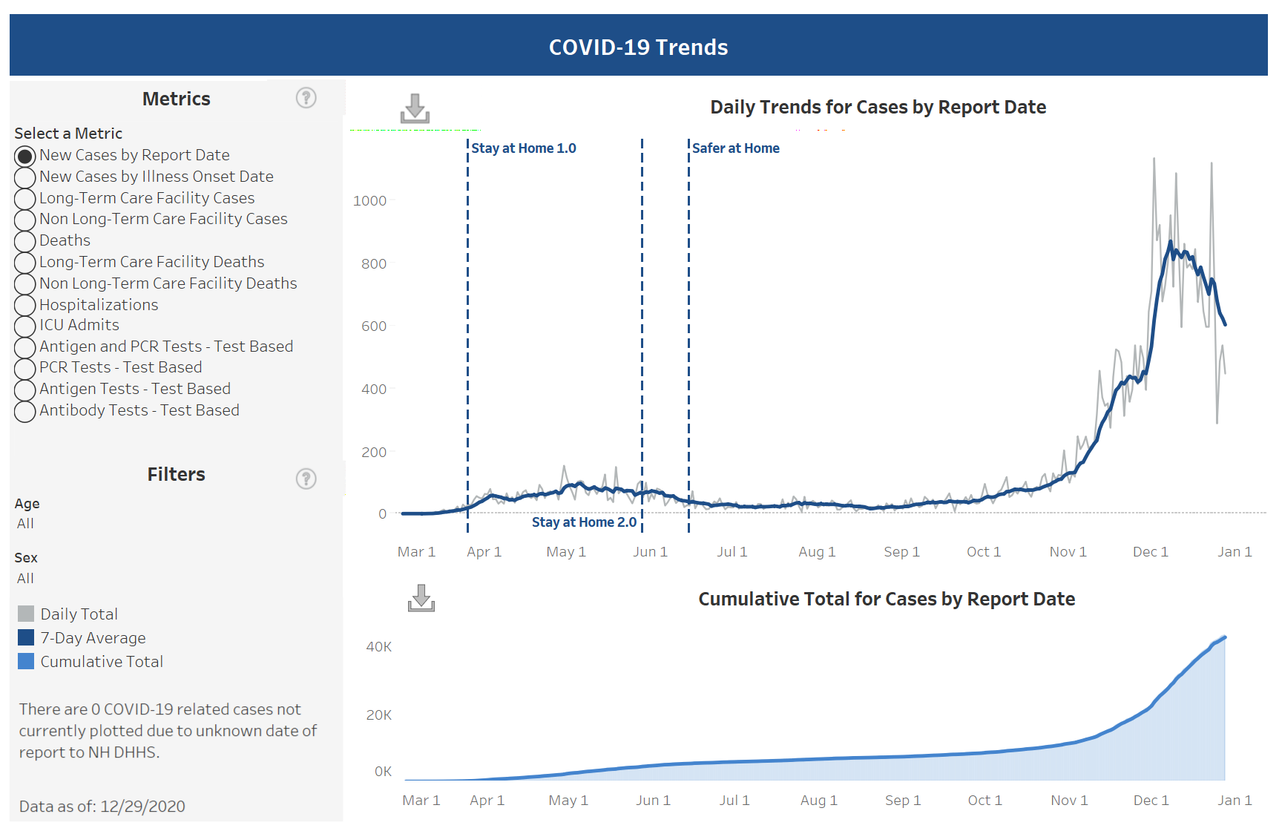Select Non Long-Term Care Facility Deaths
The image size is (1282, 831).
coord(25,284)
